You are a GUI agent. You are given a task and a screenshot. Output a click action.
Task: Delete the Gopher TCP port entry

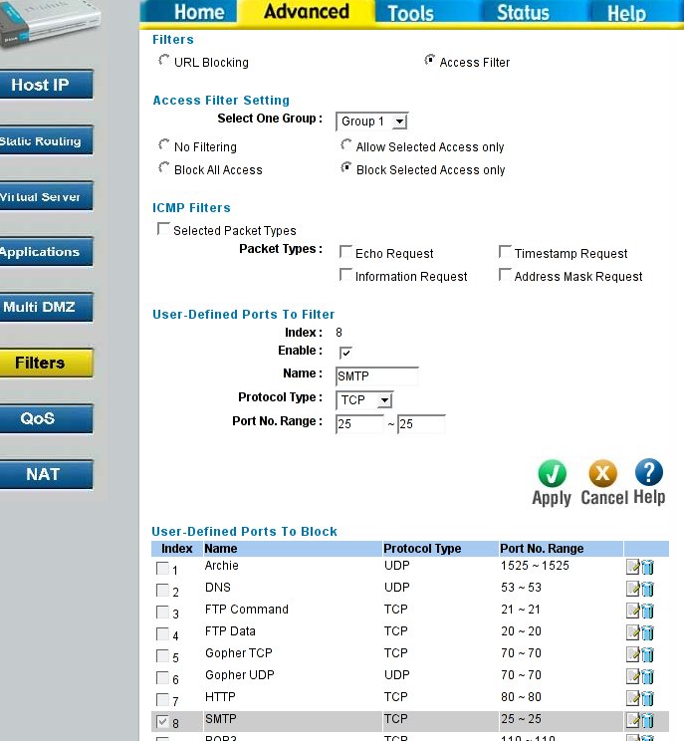click(x=647, y=654)
